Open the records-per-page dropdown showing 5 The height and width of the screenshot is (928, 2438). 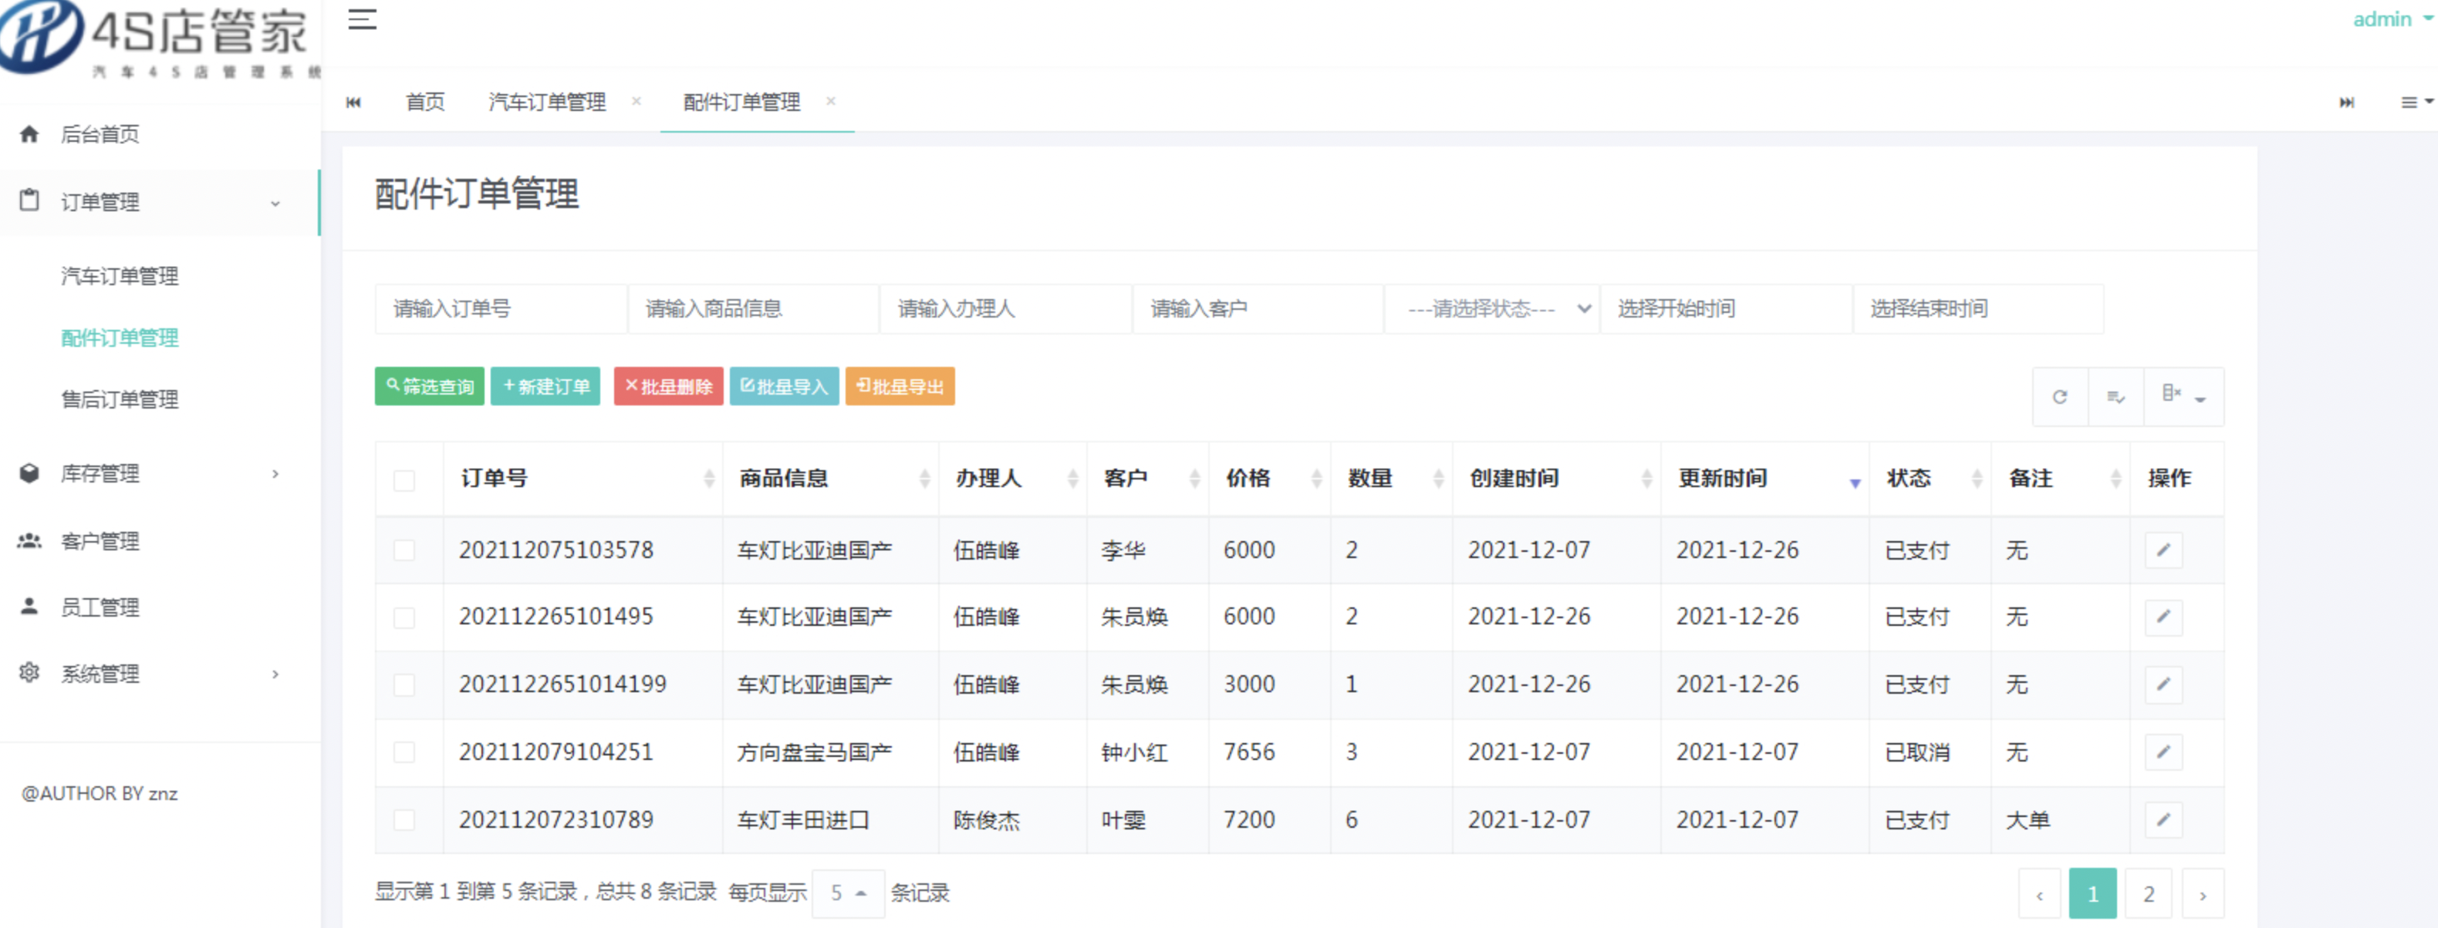[x=848, y=893]
